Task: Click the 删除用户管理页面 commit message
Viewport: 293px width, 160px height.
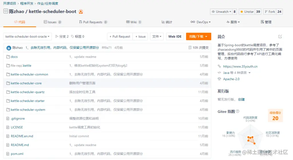Action: tap(82, 83)
